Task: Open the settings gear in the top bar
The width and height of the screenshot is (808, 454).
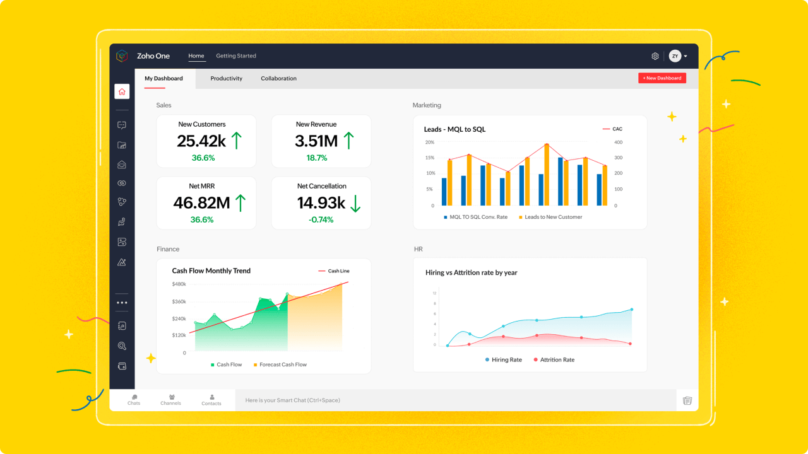Action: coord(655,55)
